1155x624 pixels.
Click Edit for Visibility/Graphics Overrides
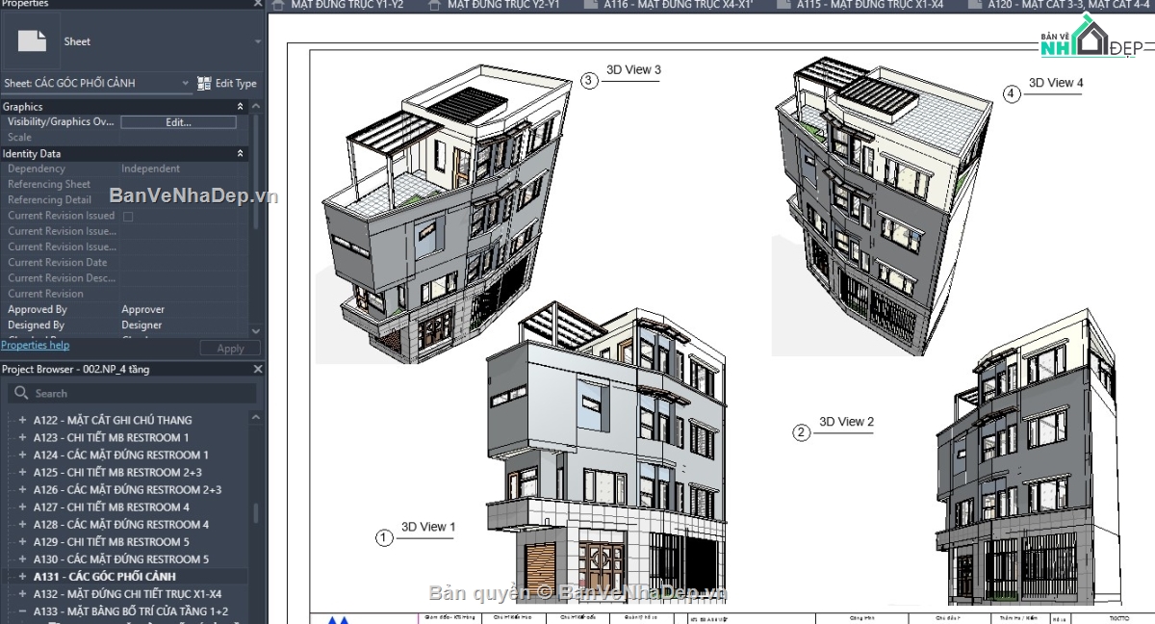[x=178, y=122]
